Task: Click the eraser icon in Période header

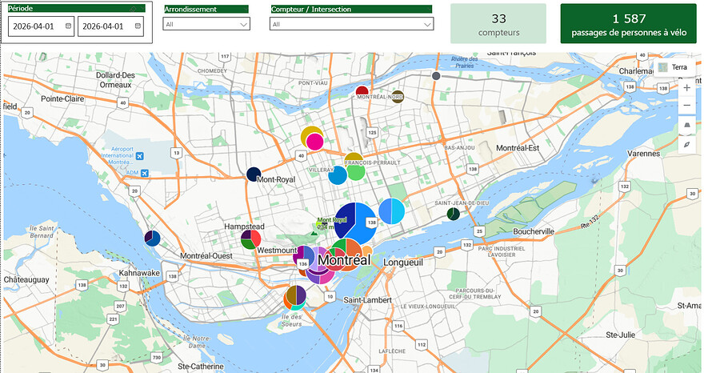Action: pyautogui.click(x=133, y=9)
